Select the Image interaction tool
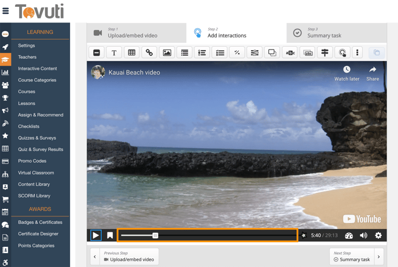Image resolution: width=398 pixels, height=267 pixels. (x=167, y=52)
